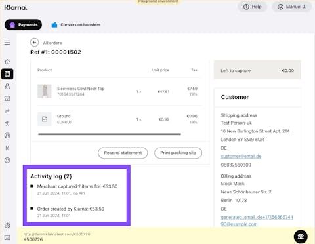The image size is (315, 244).
Task: Select the Payments tab
Action: pyautogui.click(x=23, y=25)
